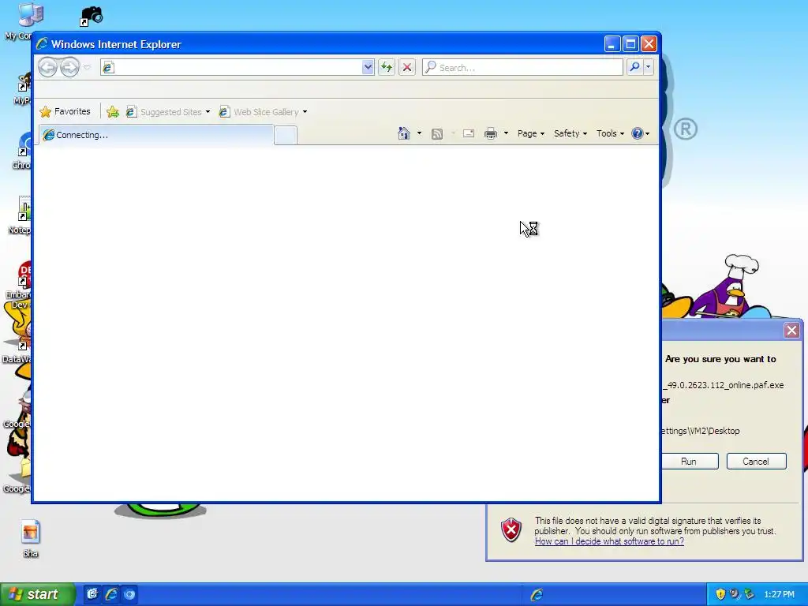Viewport: 808px width, 606px height.
Task: Click the Forward navigation arrow in Internet Explorer
Action: (x=69, y=67)
